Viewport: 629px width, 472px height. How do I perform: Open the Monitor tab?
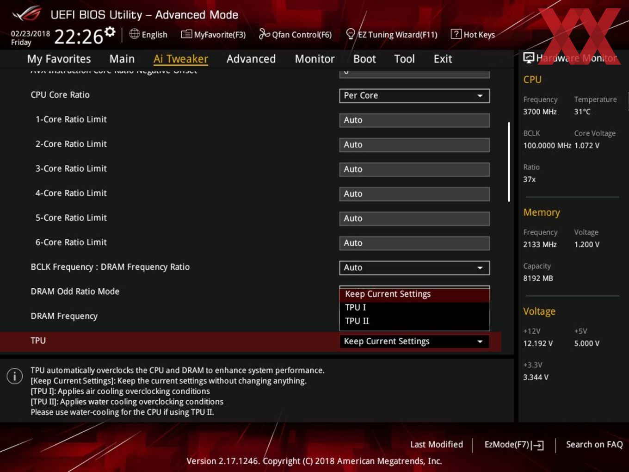(314, 59)
